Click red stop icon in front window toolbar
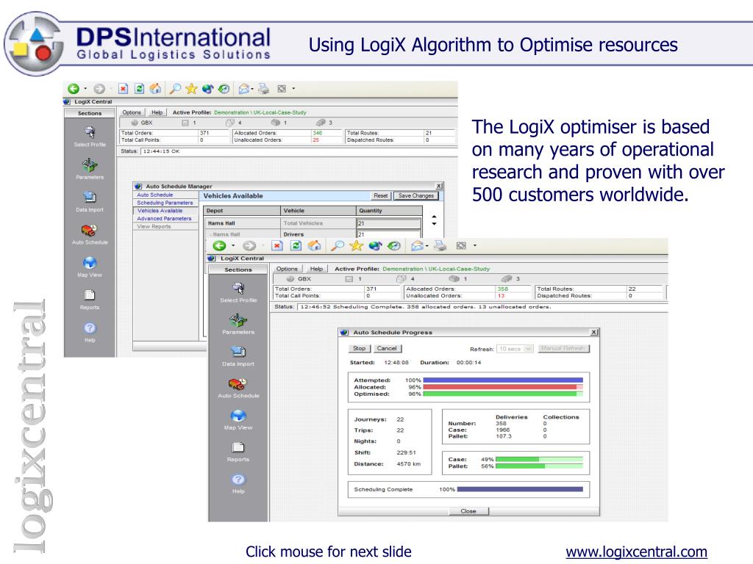This screenshot has width=753, height=564. click(x=277, y=245)
